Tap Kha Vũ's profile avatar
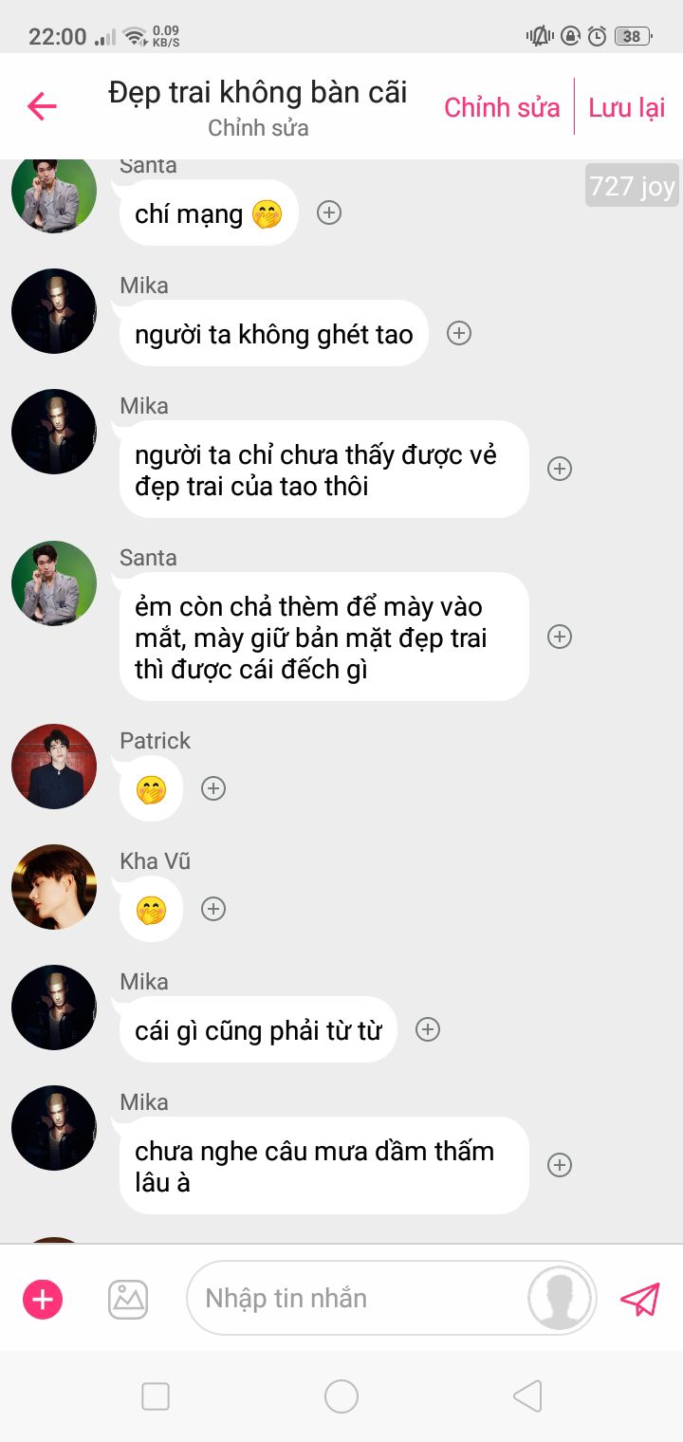Image resolution: width=683 pixels, height=1442 pixels. [x=54, y=887]
